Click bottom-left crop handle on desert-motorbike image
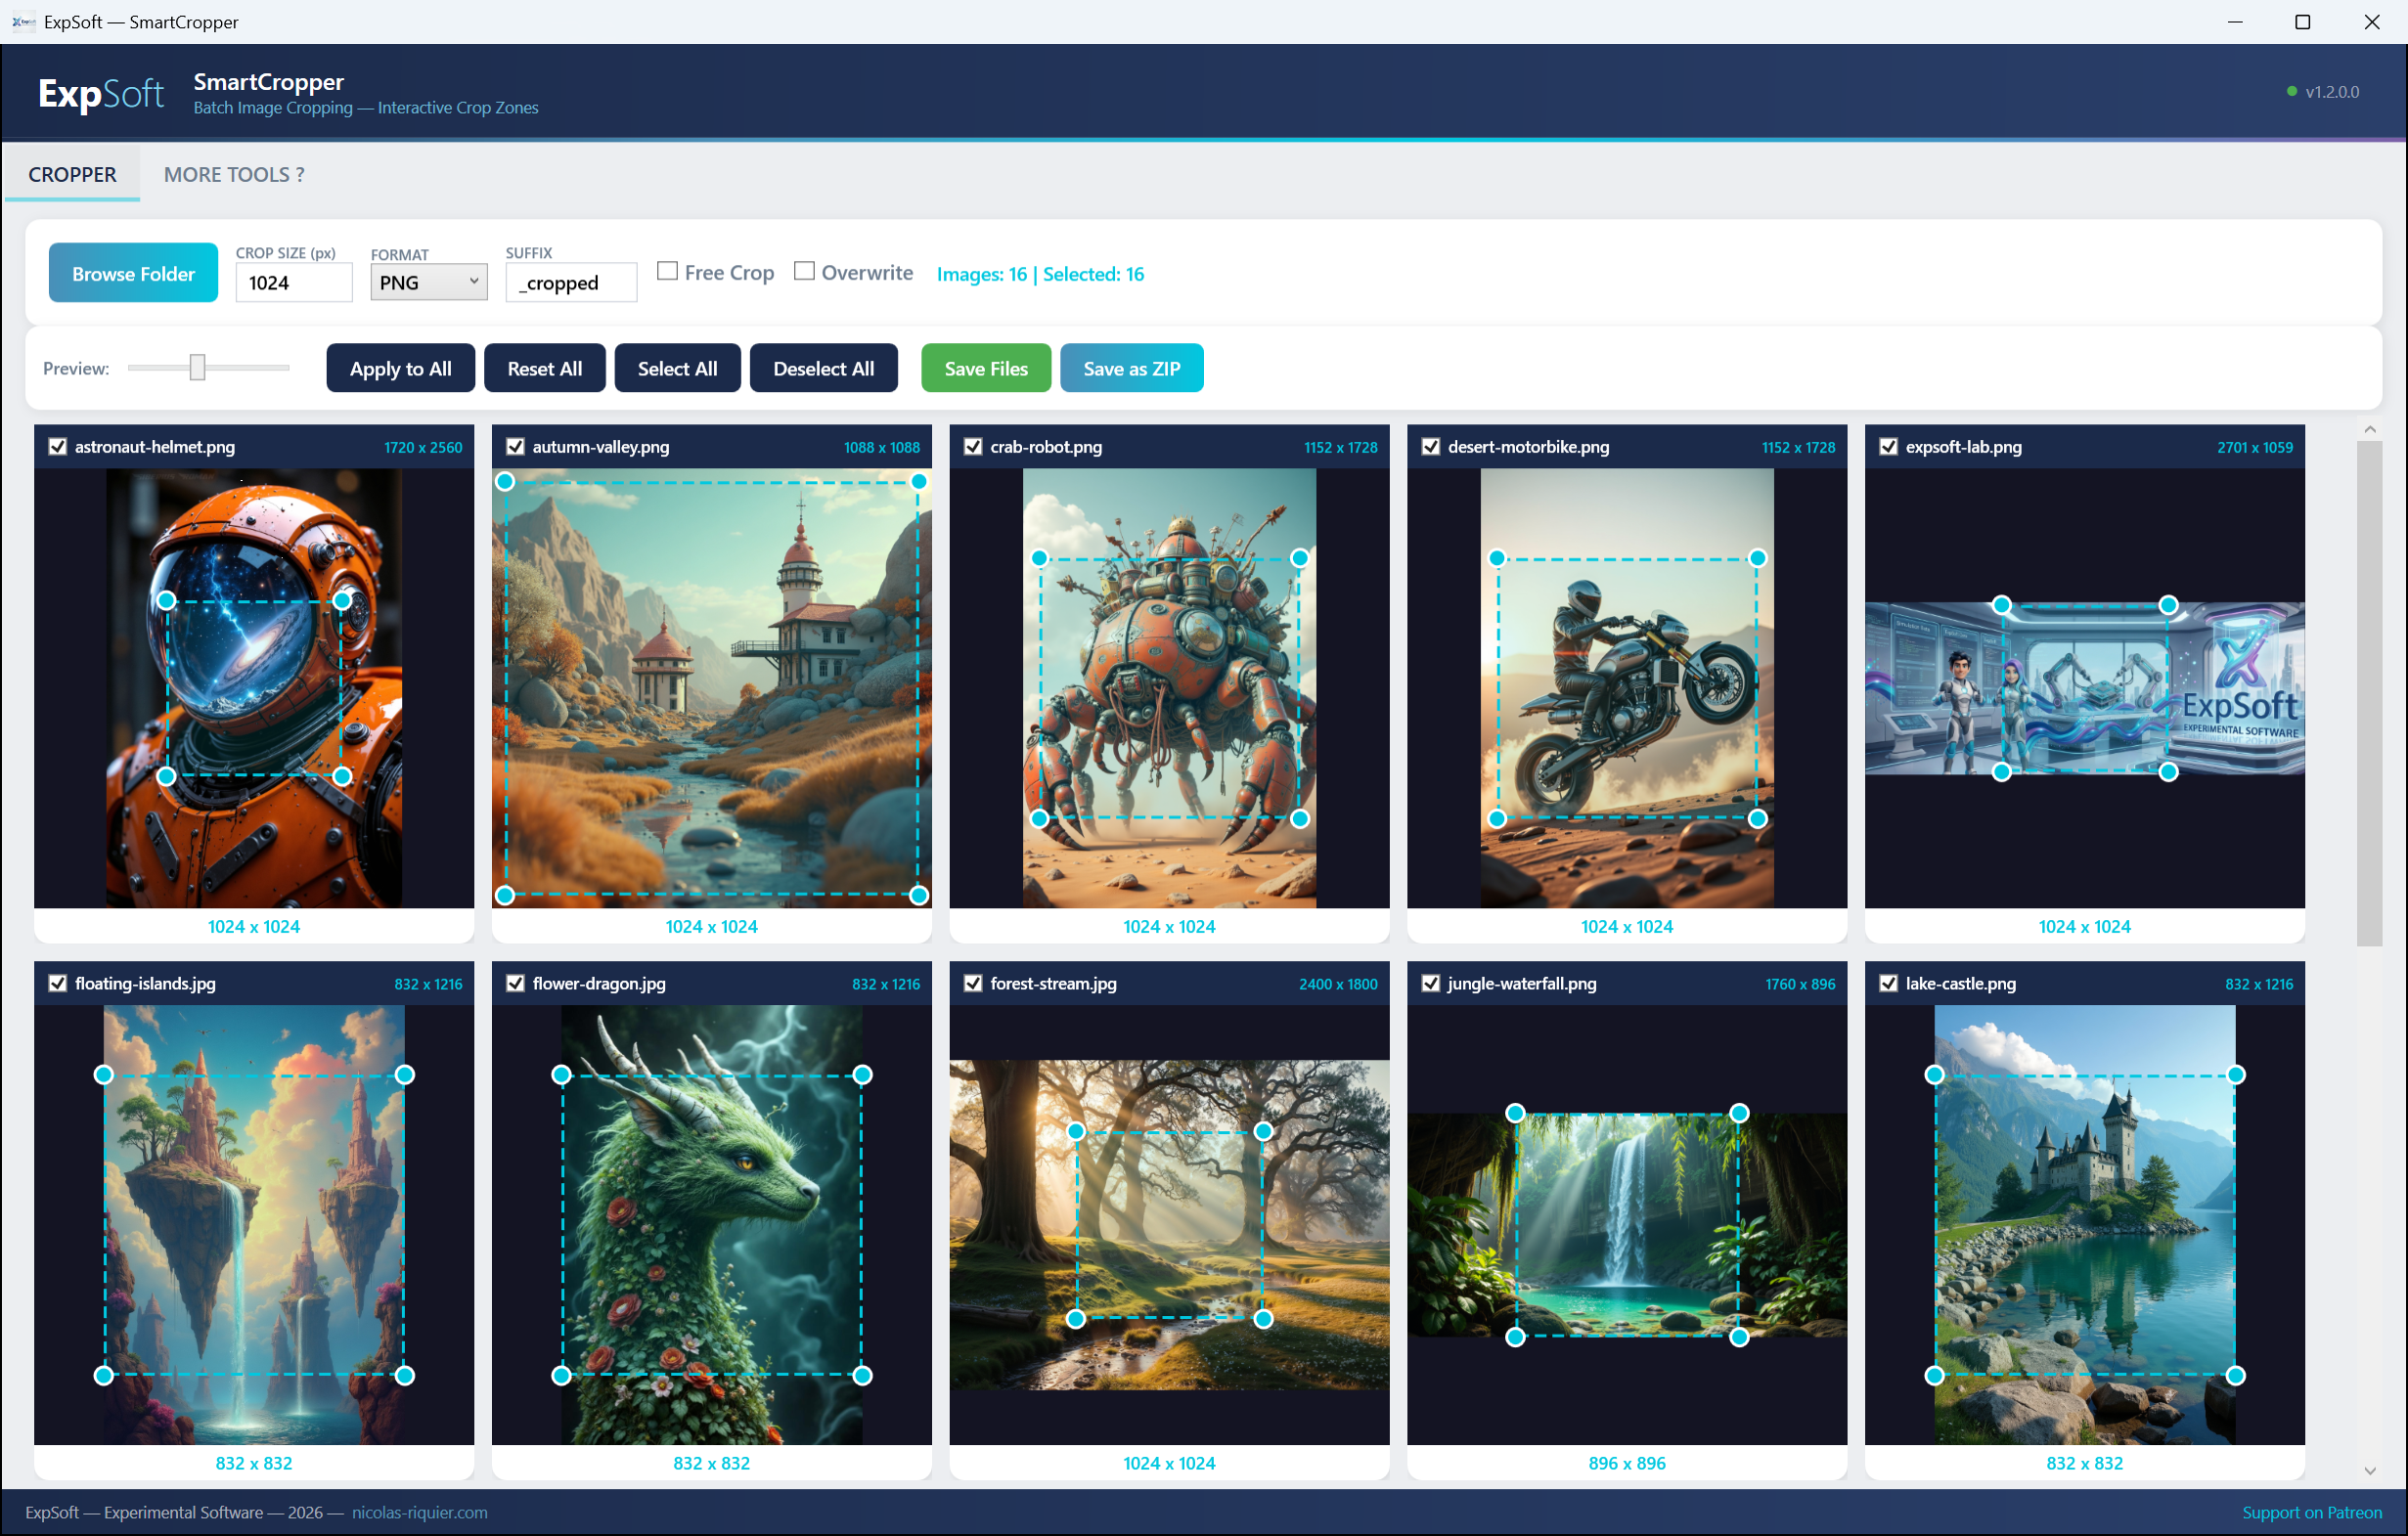Screen dimensions: 2408x1536 [1497, 818]
